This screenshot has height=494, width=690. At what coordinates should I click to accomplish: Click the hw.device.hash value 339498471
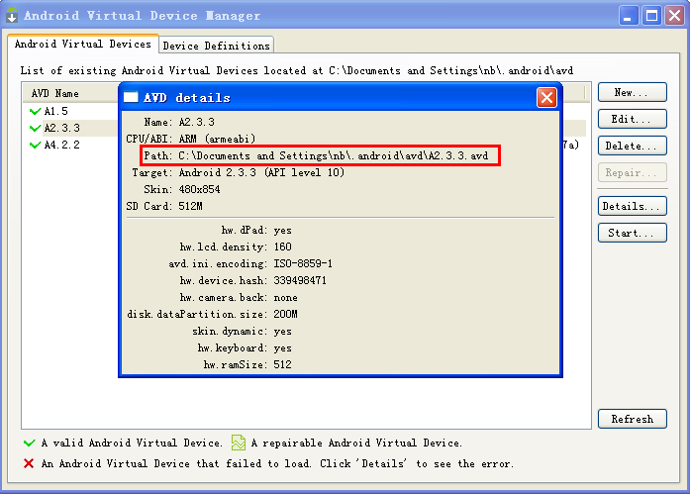click(300, 280)
